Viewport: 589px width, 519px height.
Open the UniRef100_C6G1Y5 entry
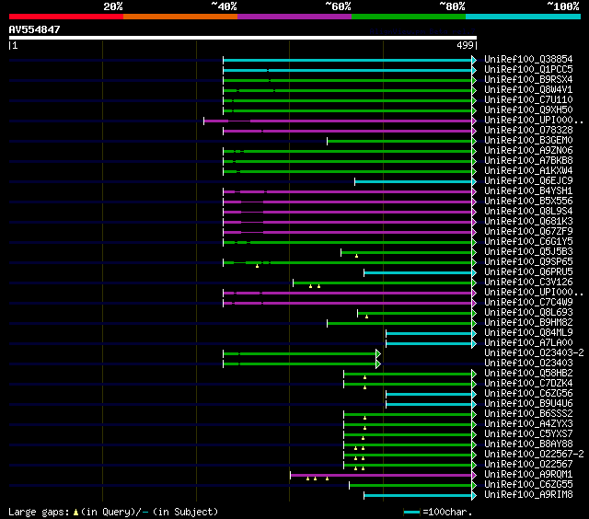[x=528, y=242]
